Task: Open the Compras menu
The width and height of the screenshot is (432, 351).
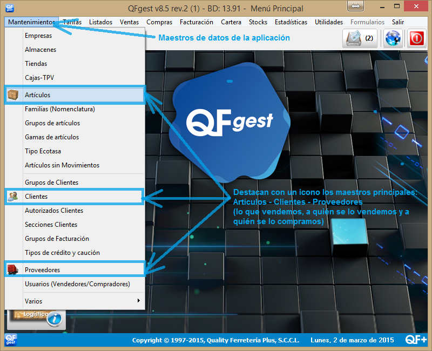Action: 159,22
